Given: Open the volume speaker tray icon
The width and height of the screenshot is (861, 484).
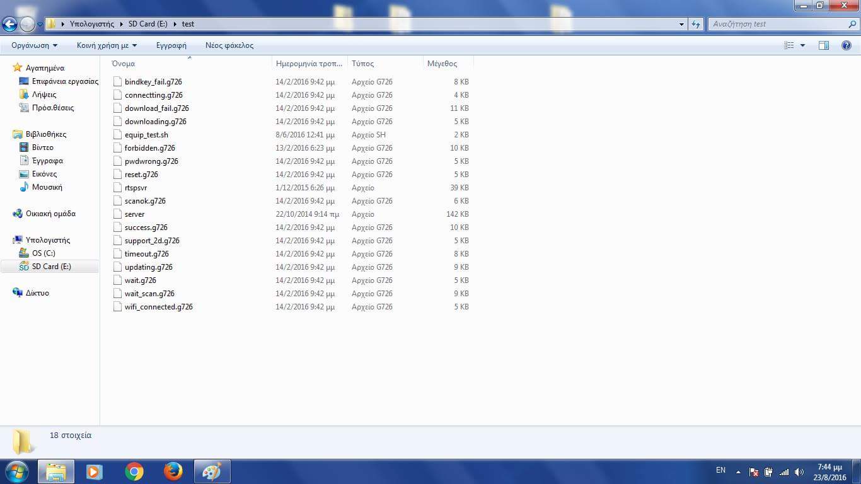Looking at the screenshot, I should pos(800,471).
